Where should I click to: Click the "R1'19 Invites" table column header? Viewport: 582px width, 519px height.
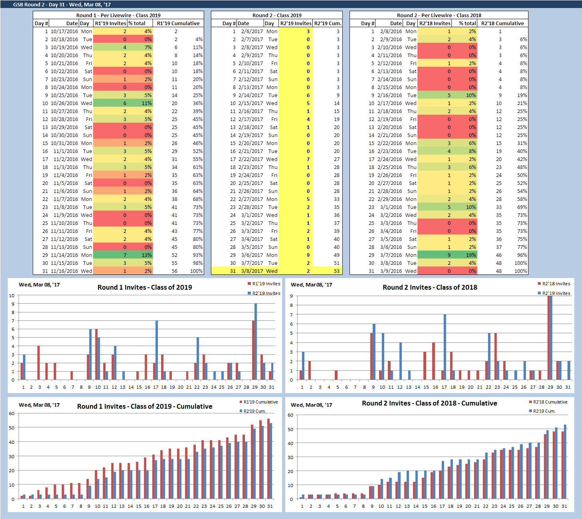110,23
